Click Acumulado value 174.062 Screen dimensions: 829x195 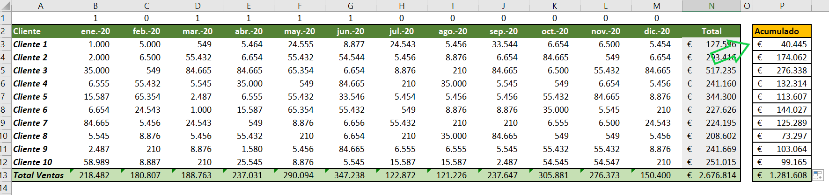[782, 58]
